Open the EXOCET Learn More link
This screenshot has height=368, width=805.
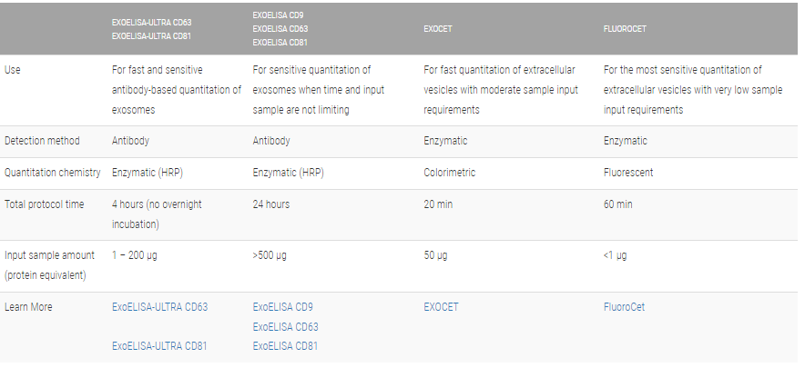pos(443,307)
